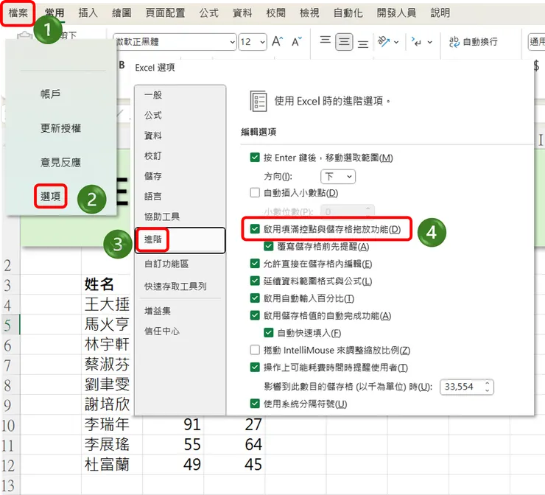
Task: Select 儲存 in Excel options sidebar
Action: (x=153, y=176)
